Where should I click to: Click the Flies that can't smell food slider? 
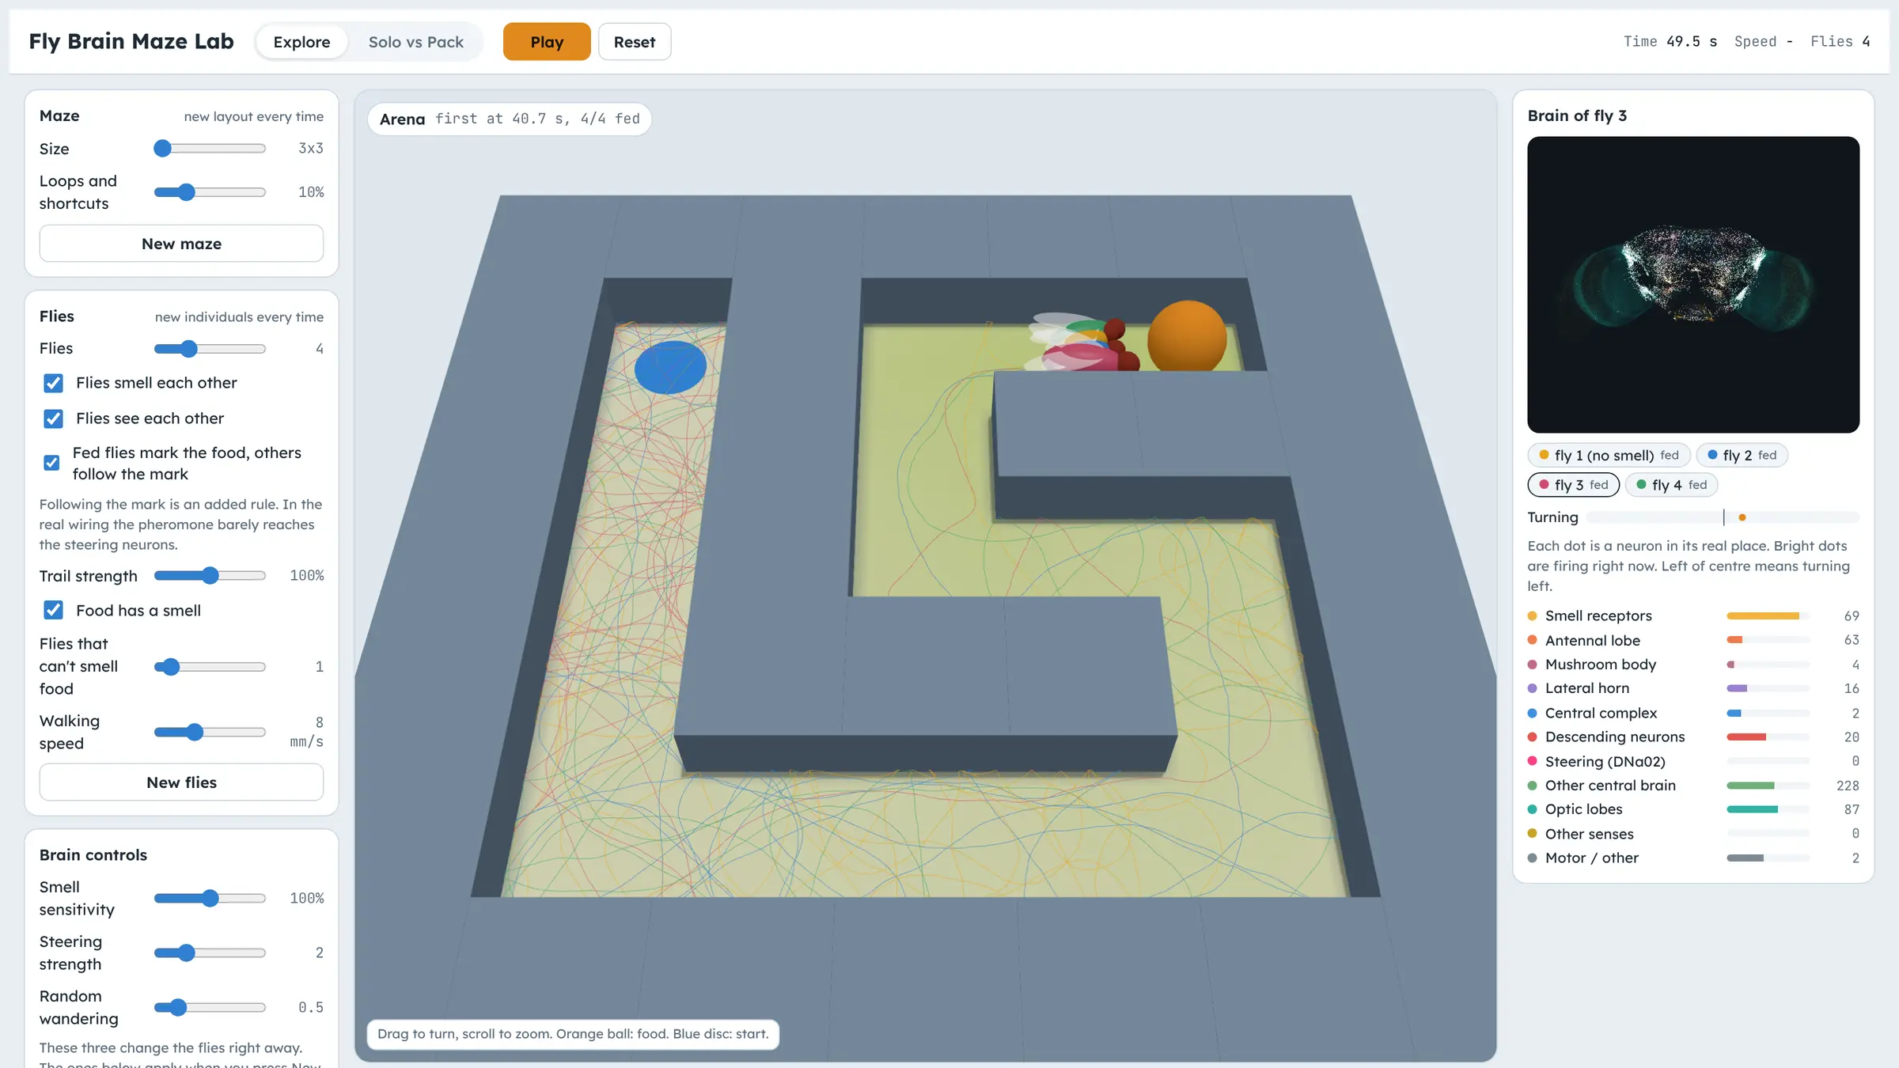point(210,667)
